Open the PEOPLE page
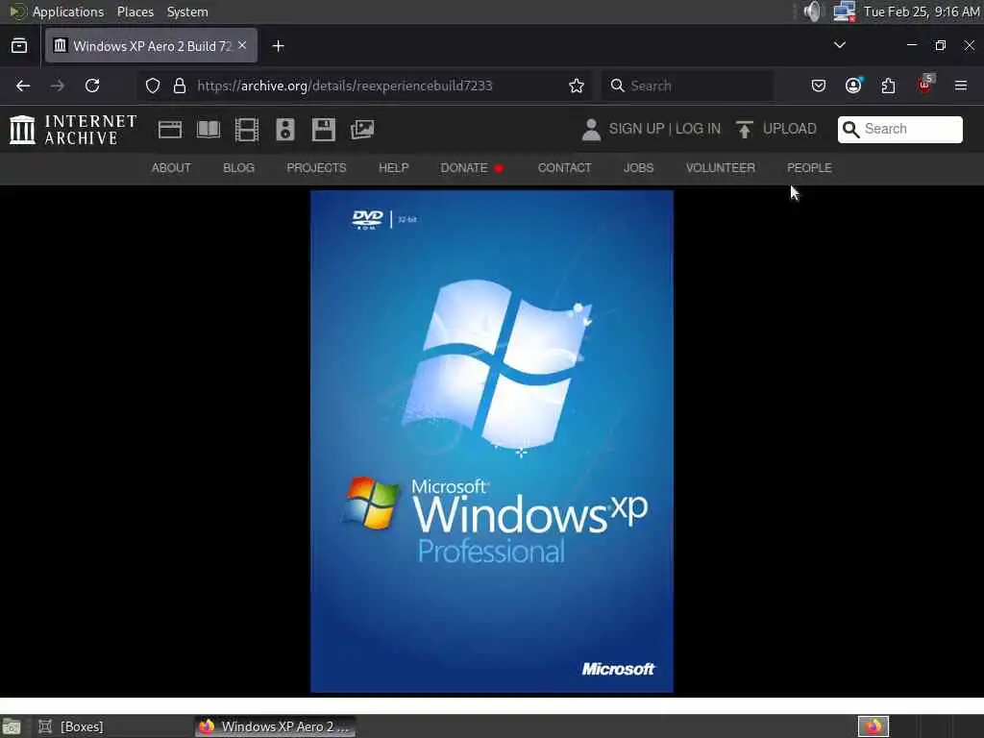 tap(809, 167)
